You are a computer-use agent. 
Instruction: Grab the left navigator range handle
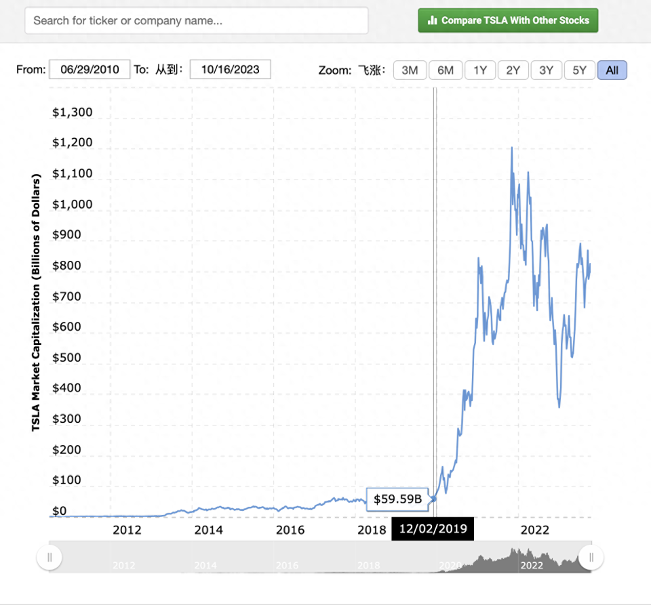[50, 558]
